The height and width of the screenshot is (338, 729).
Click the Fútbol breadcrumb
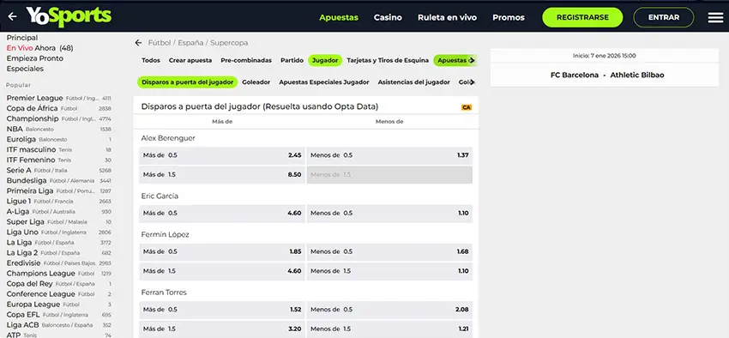pos(160,43)
